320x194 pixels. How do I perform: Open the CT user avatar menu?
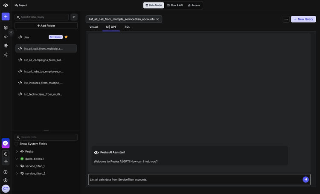(6, 189)
